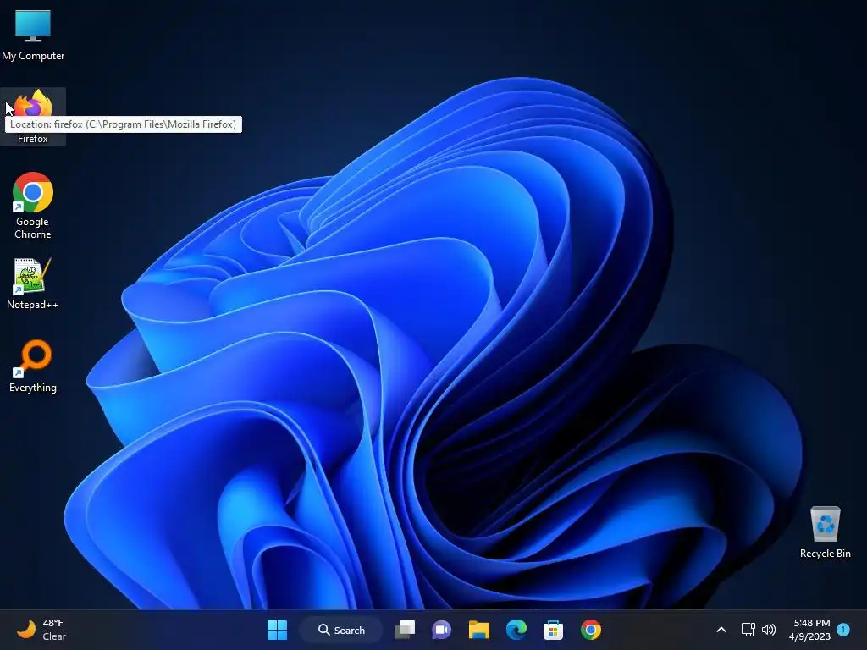Open the volume speaker tray icon
Viewport: 867px width, 650px height.
click(x=769, y=630)
